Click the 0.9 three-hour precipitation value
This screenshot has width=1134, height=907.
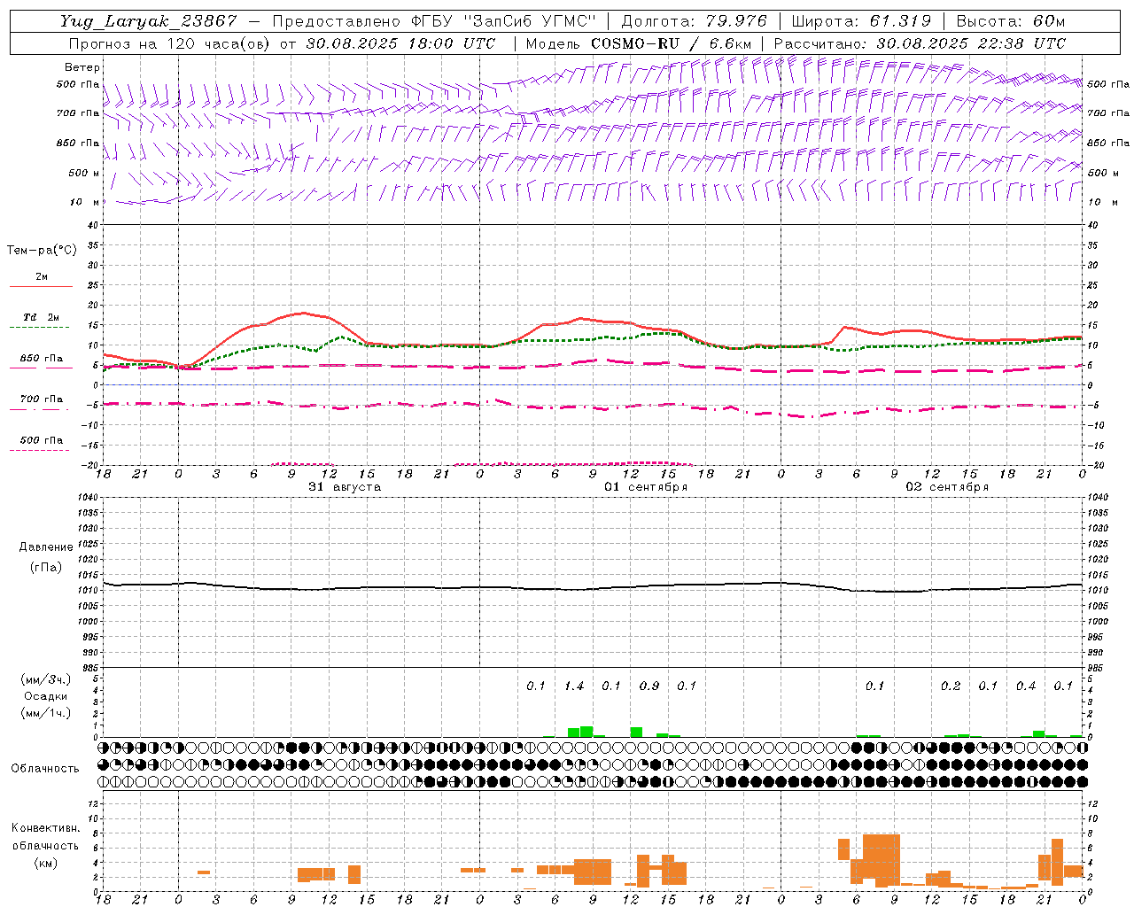(x=649, y=686)
